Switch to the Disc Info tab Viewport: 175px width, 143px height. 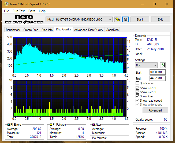click(47, 30)
